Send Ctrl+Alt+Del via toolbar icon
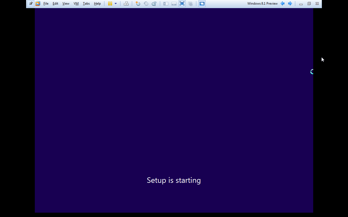 point(126,4)
